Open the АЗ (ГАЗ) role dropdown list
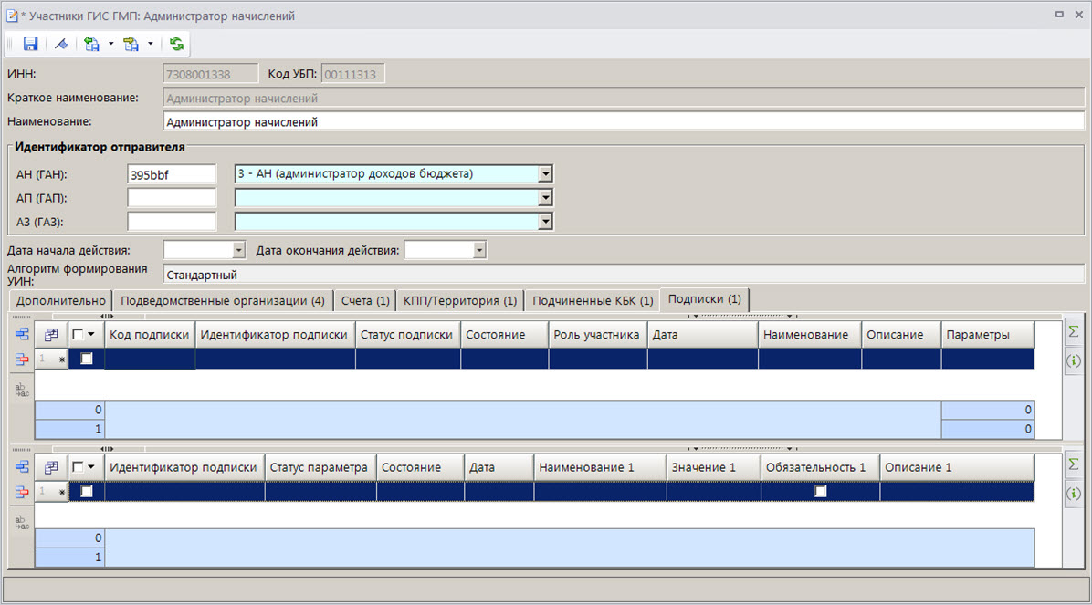Viewport: 1092px width, 605px height. pyautogui.click(x=545, y=221)
